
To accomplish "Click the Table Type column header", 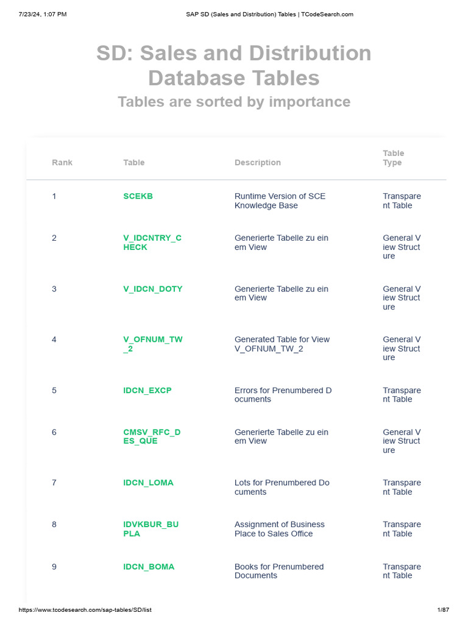I will (x=393, y=158).
